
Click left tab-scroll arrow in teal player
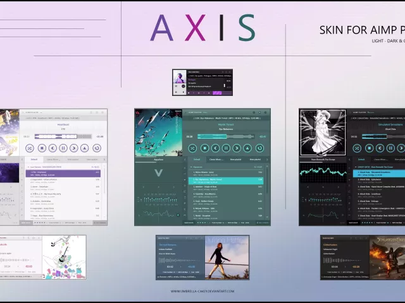click(x=185, y=160)
